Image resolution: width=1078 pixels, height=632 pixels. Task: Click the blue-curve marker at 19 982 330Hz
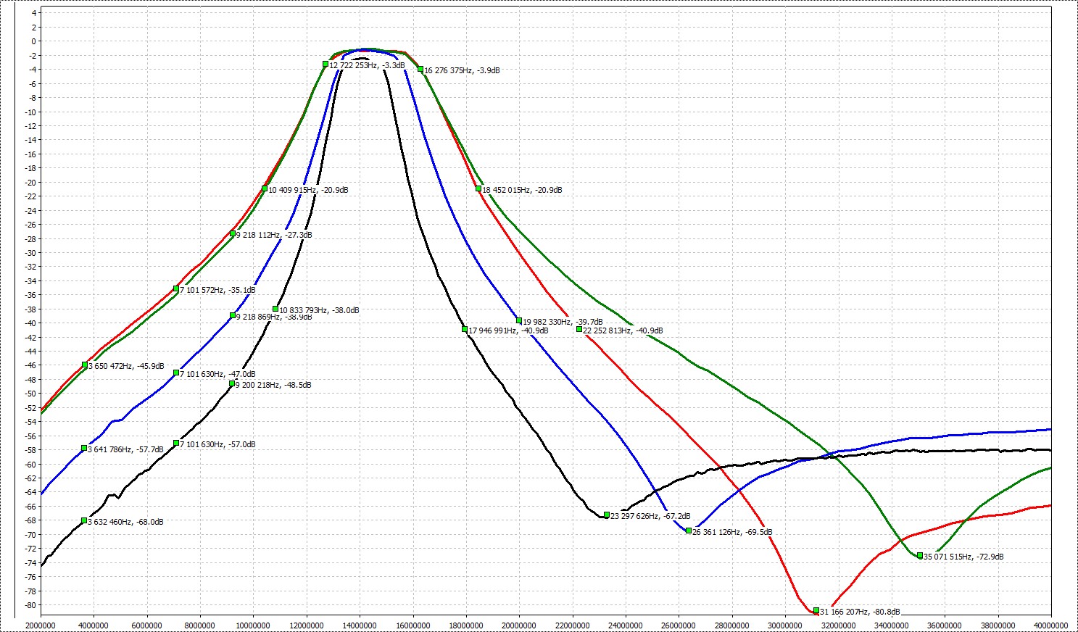click(519, 321)
